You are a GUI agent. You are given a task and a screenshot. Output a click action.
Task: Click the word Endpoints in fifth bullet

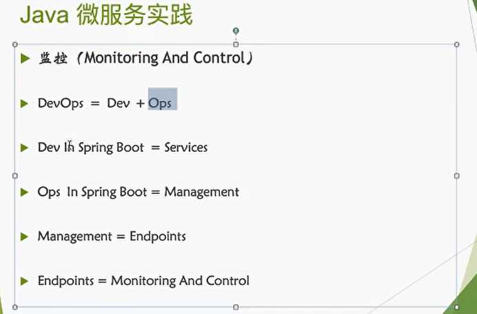158,237
